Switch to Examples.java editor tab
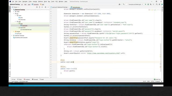Image resolution: width=172 pixels, height=96 pixels. tap(76, 7)
